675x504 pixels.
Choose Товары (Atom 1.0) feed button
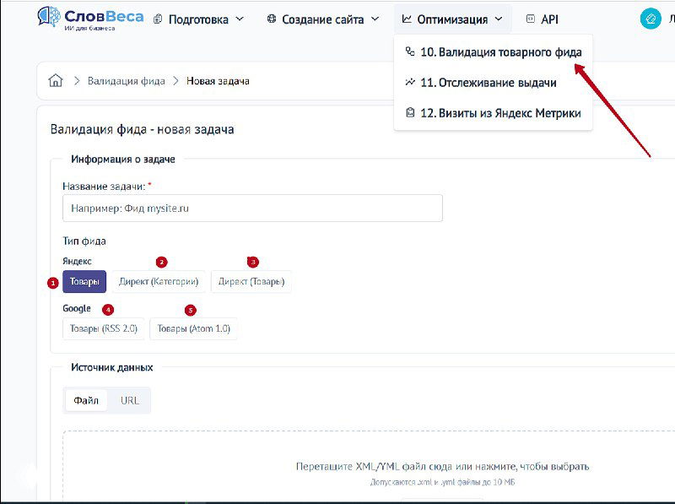pyautogui.click(x=193, y=328)
